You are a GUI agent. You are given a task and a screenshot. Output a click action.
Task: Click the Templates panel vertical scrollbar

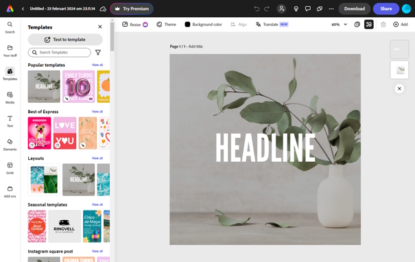[112, 36]
